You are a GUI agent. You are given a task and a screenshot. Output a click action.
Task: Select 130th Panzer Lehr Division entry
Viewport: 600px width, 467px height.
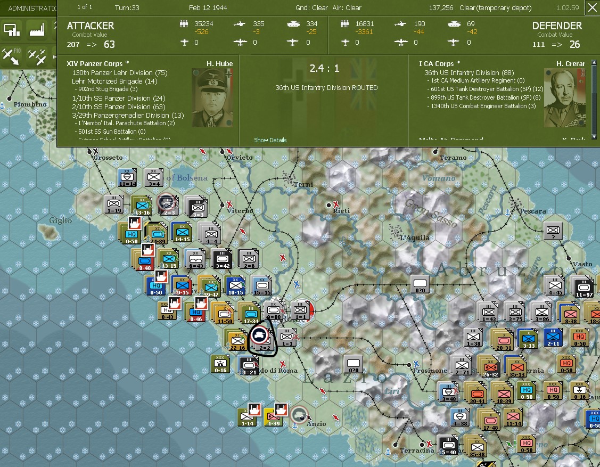click(x=119, y=73)
